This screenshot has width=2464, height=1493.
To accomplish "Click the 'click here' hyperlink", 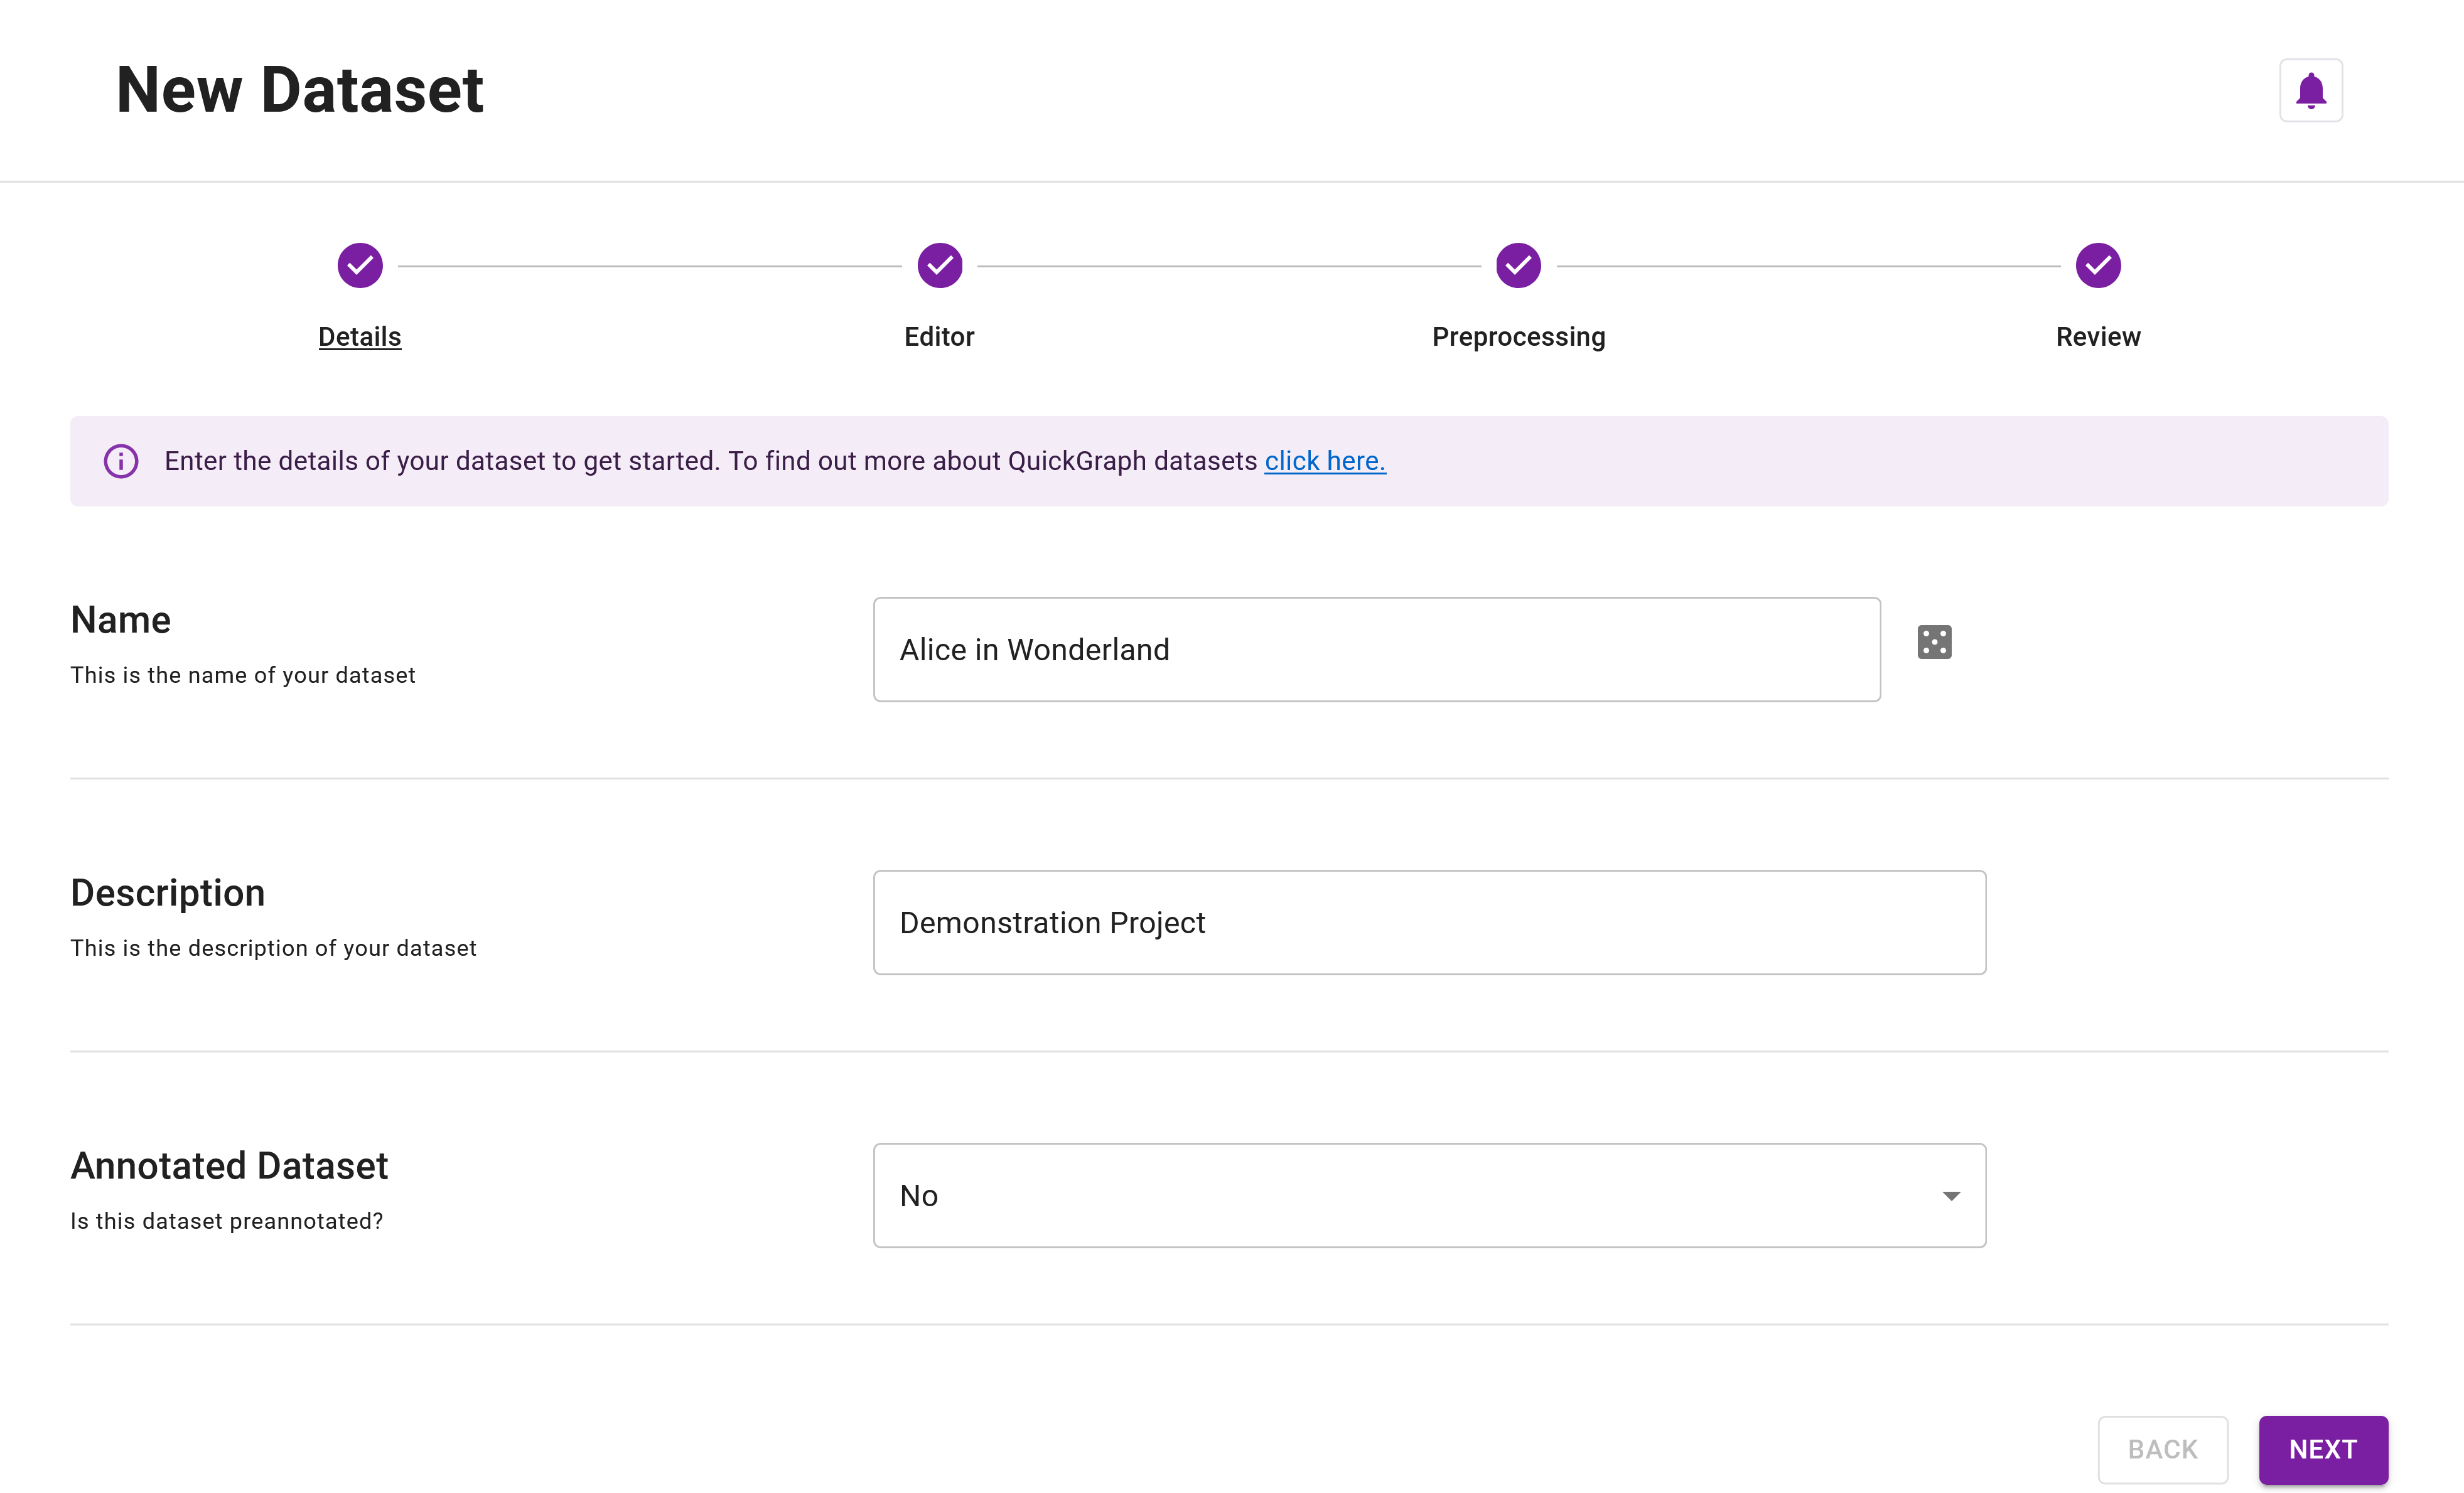I will 1325,461.
